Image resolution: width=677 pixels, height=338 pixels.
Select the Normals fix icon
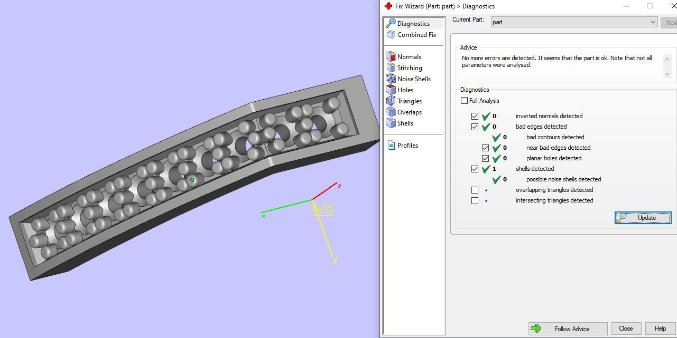tap(391, 56)
